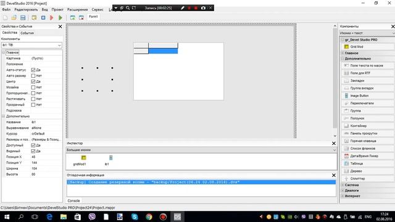Switch to the События tab
The width and height of the screenshot is (395, 222).
[27, 33]
